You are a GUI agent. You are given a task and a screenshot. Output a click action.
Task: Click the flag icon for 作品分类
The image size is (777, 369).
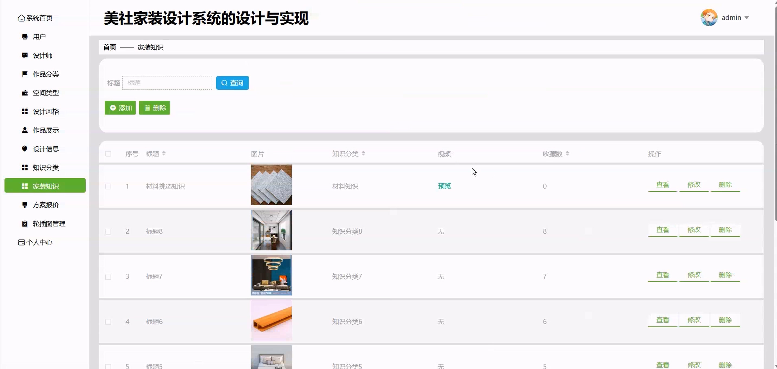point(25,74)
